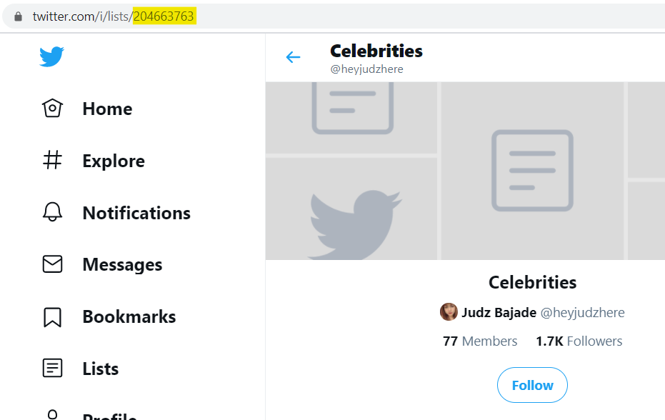View the 77 Members link
Viewport: 665px width, 420px height.
[x=480, y=341]
